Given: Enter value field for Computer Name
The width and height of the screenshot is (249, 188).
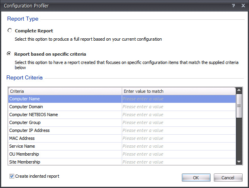Looking at the screenshot, I should click(x=178, y=99).
